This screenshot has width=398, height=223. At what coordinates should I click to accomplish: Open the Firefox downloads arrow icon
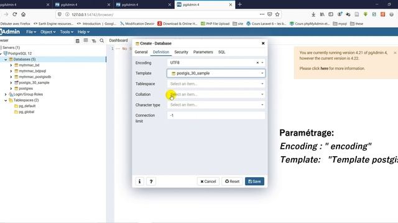(x=313, y=14)
